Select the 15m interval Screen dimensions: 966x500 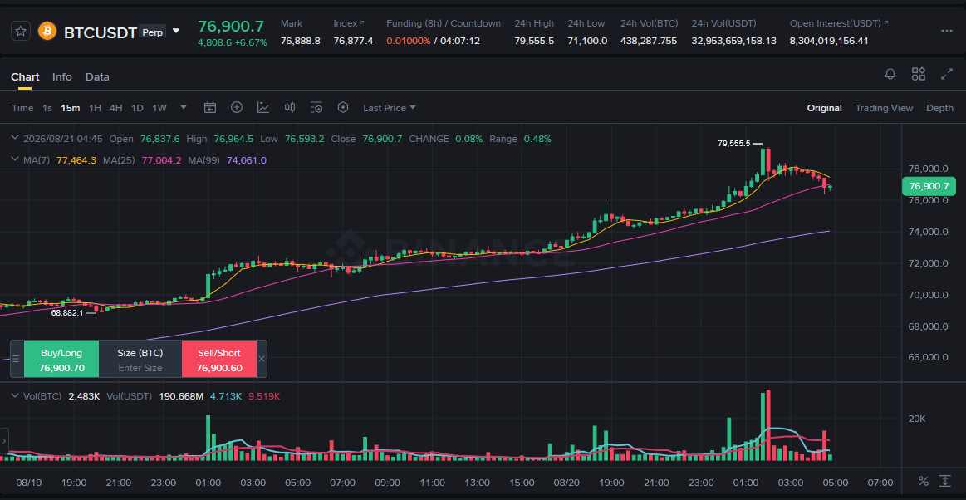(71, 108)
